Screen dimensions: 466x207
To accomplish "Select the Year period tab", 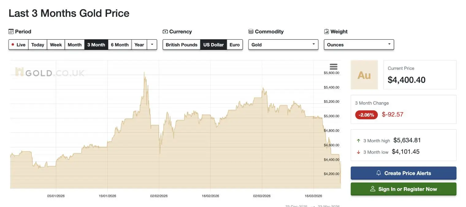I will click(139, 44).
